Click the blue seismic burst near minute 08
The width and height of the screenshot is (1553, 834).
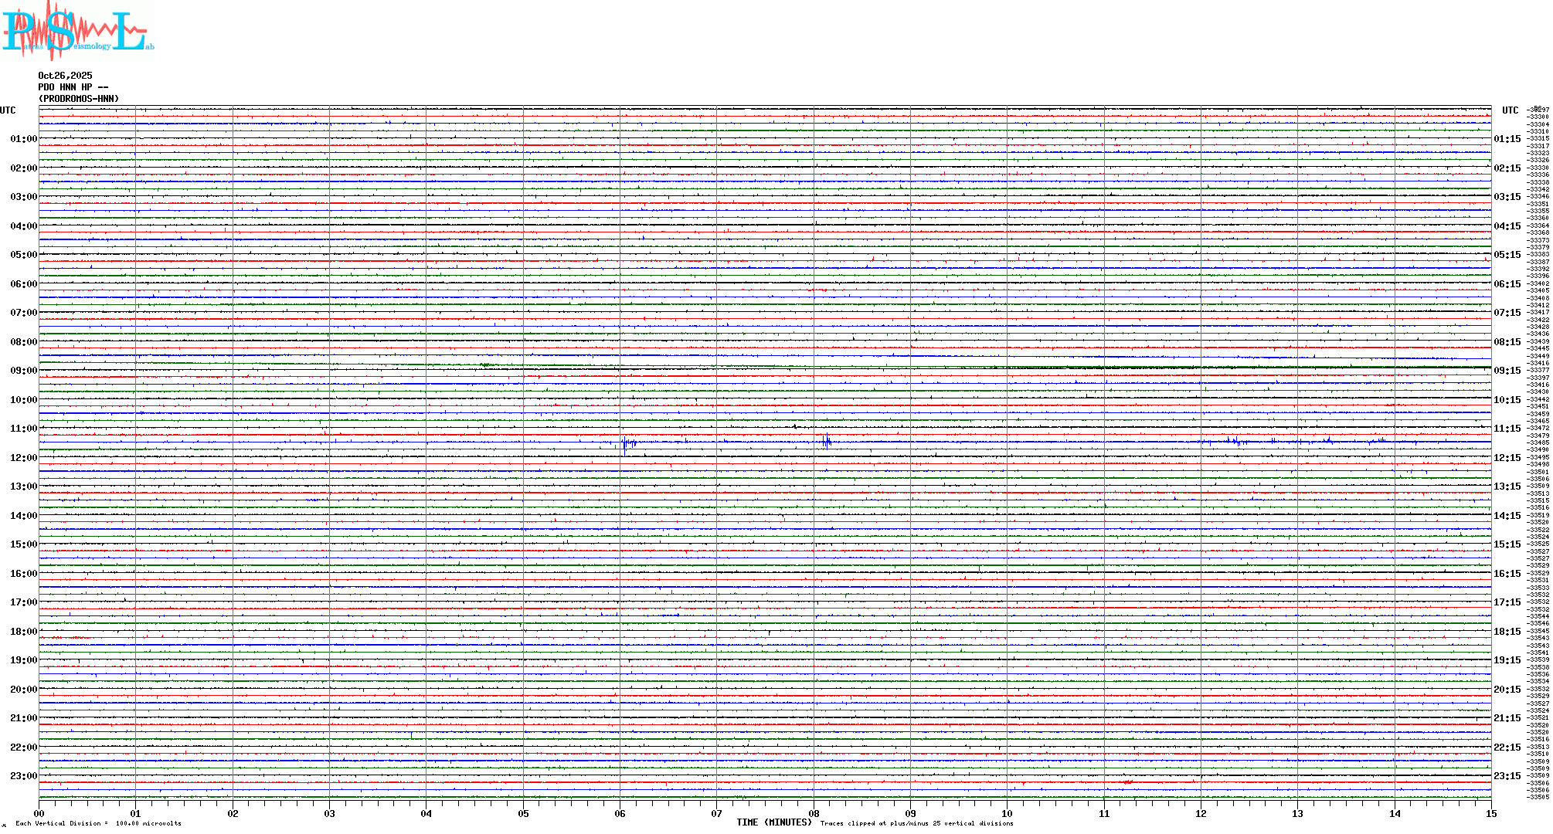(827, 442)
